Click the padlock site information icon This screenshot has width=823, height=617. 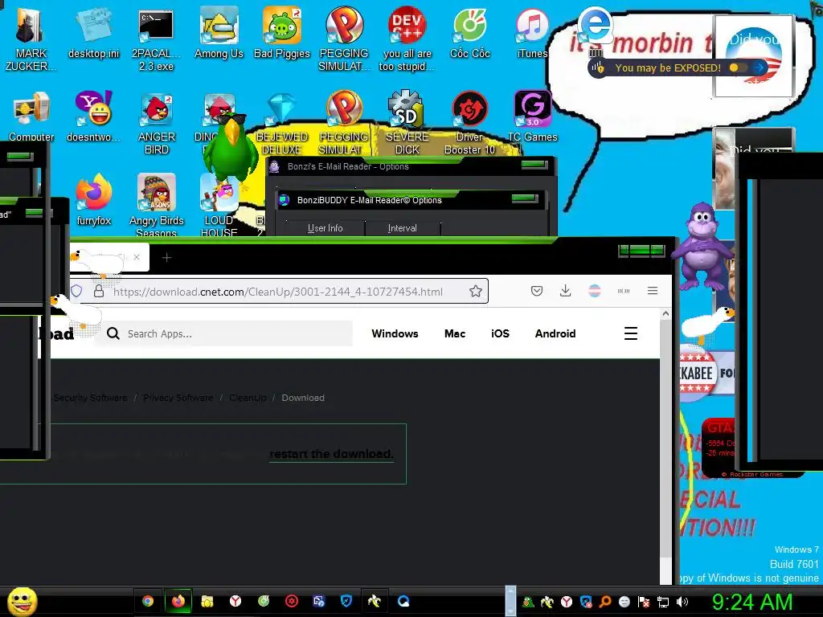99,291
